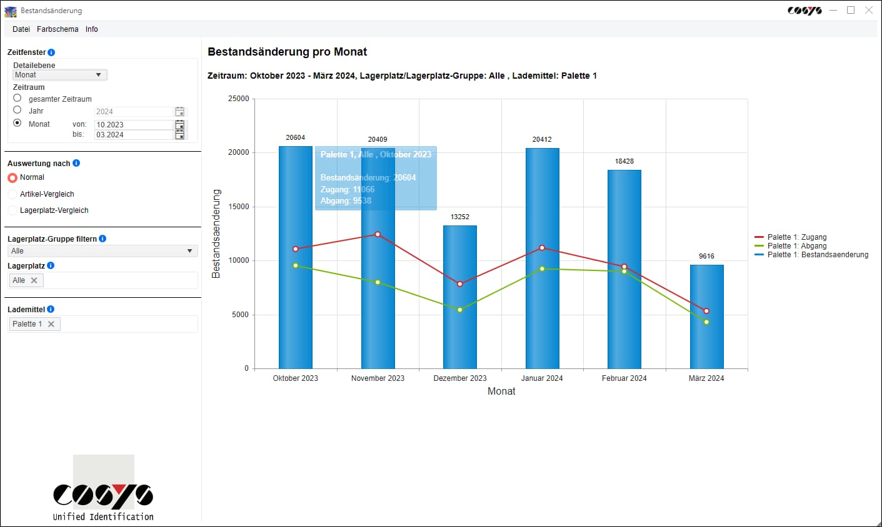This screenshot has height=527, width=882.
Task: Click the Lademittel info icon
Action: point(51,309)
